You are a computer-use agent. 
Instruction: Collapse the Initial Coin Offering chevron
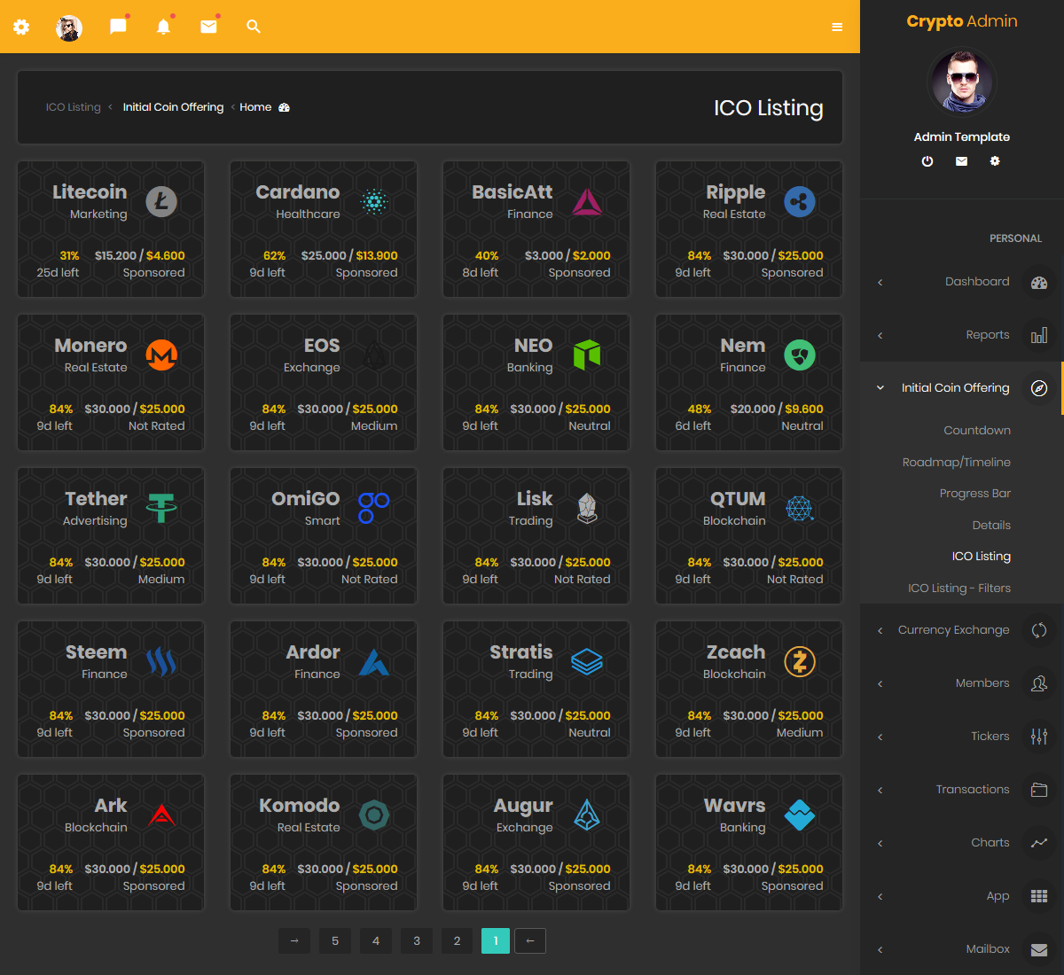(x=880, y=388)
